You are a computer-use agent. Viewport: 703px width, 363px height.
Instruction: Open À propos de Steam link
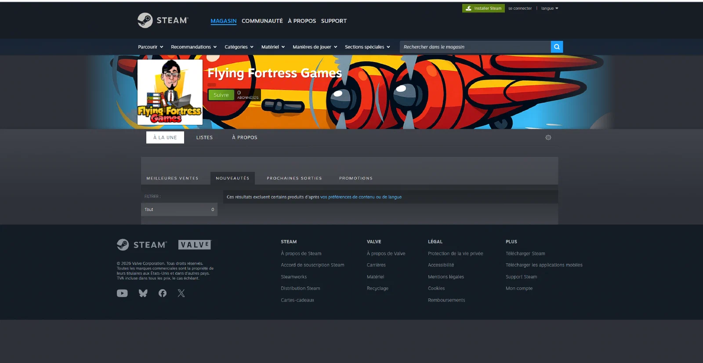[301, 254]
